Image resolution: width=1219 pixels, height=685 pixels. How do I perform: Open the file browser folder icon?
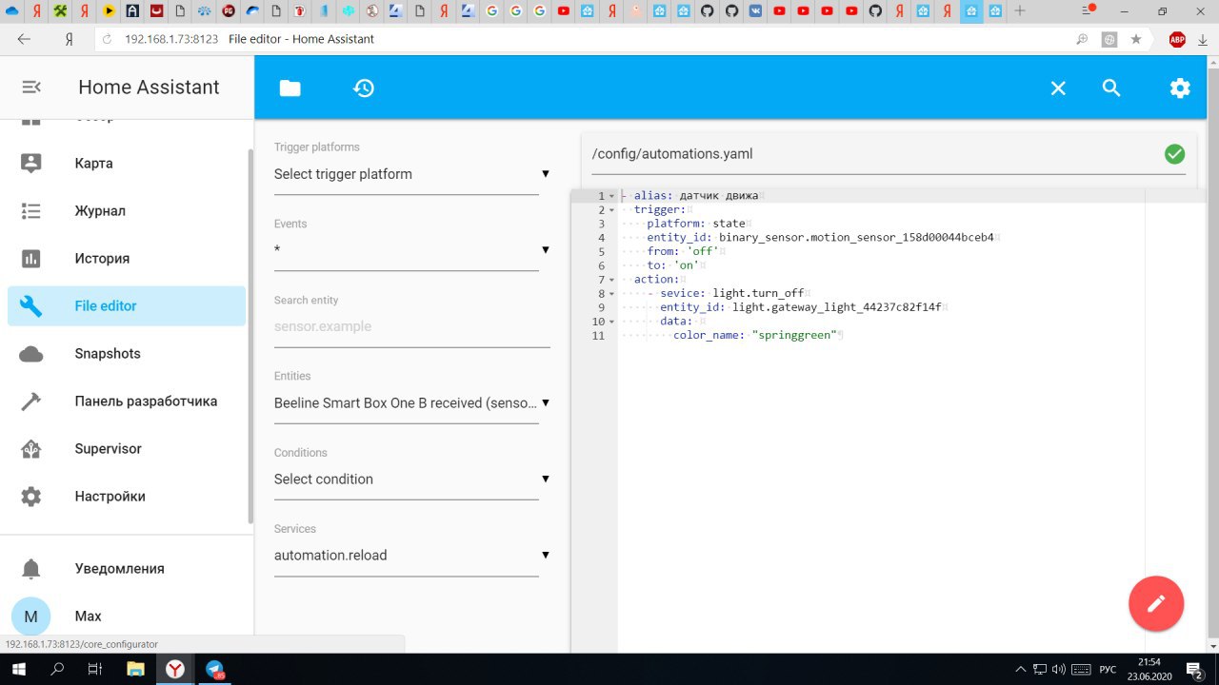[x=290, y=88]
